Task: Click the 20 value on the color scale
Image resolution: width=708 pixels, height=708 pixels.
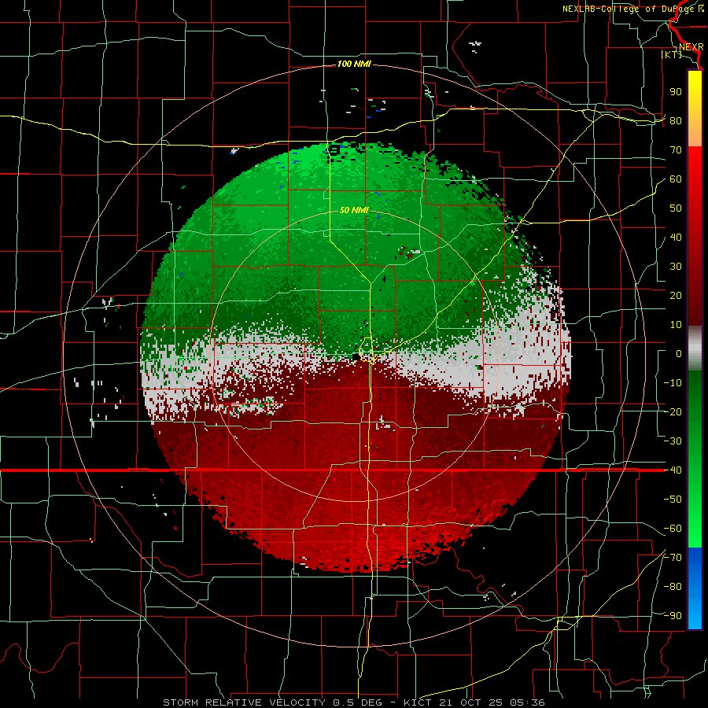Action: click(x=676, y=296)
